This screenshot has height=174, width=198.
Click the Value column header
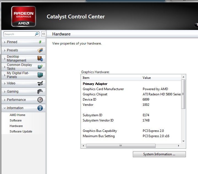point(161,78)
